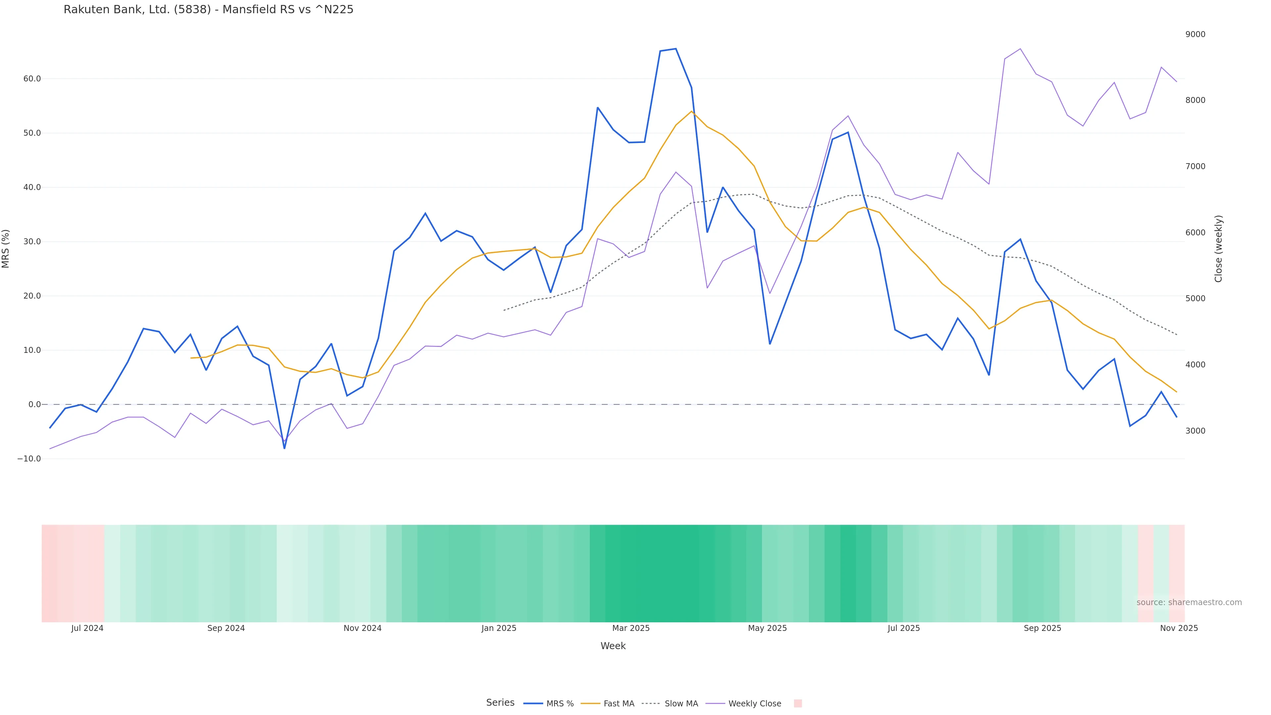Click the Jul 2024 x-axis tick label
Image resolution: width=1271 pixels, height=715 pixels.
87,628
